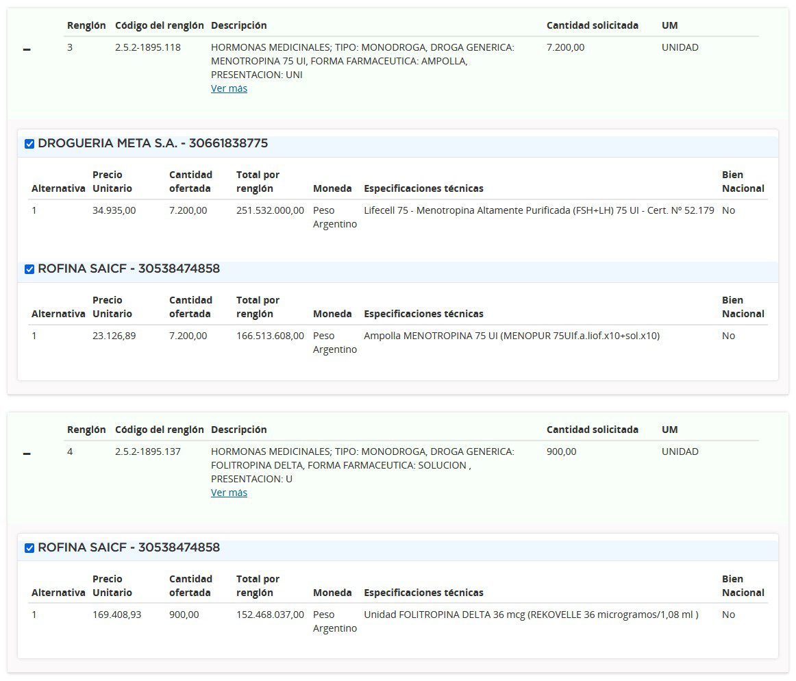Image resolution: width=796 pixels, height=681 pixels.
Task: Toggle ROFINA SAICF checkbox under renglón 4
Action: click(29, 548)
